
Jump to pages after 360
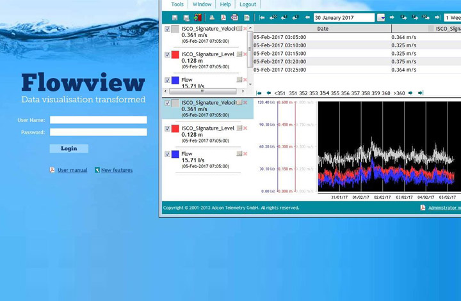(399, 93)
